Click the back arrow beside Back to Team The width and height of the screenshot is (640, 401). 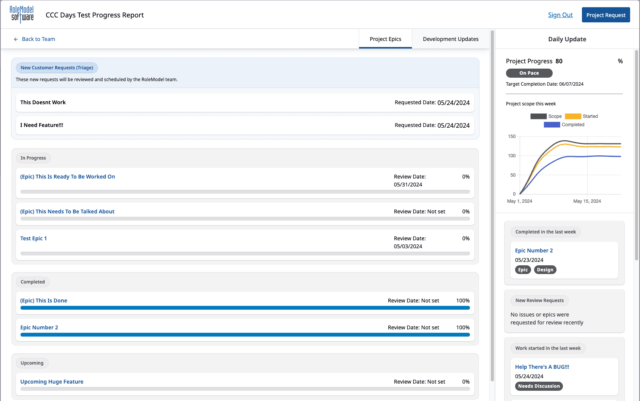tap(16, 39)
